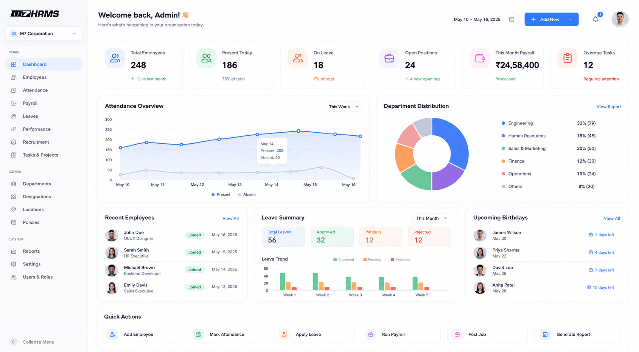
Task: Click the Performance icon in sidebar
Action: tap(14, 129)
